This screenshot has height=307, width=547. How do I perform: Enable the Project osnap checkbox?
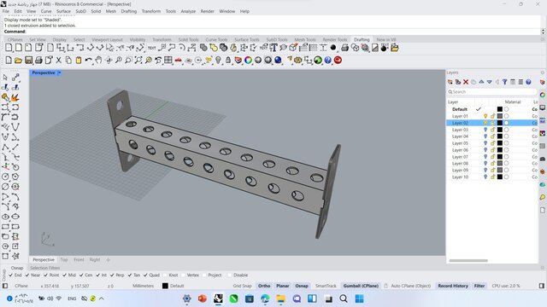[x=204, y=275]
